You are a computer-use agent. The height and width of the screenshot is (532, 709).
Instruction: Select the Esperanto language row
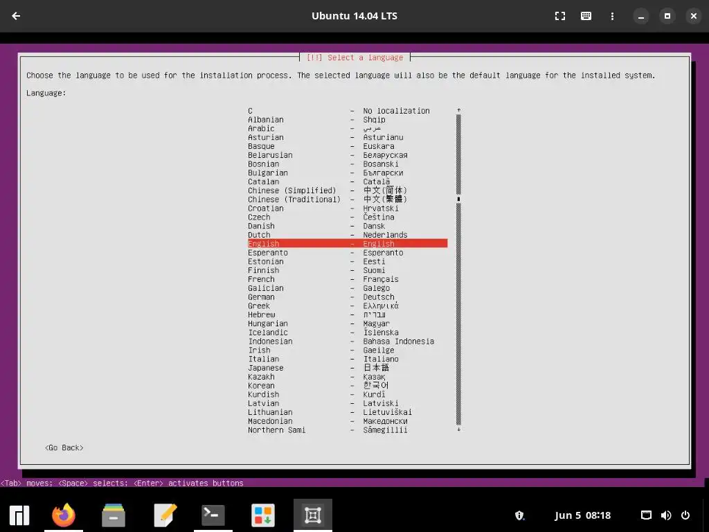pos(348,252)
